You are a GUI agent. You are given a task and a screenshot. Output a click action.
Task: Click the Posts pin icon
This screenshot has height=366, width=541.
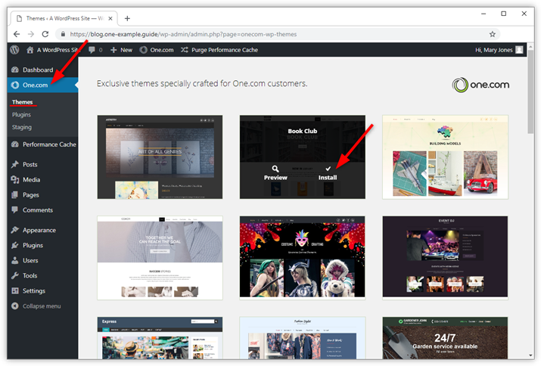pos(15,164)
